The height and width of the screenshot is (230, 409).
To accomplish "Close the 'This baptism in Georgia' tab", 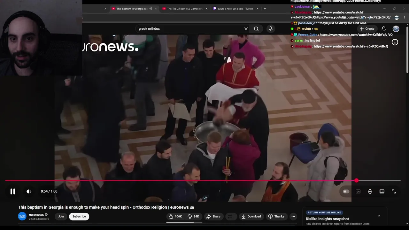I will click(x=156, y=9).
